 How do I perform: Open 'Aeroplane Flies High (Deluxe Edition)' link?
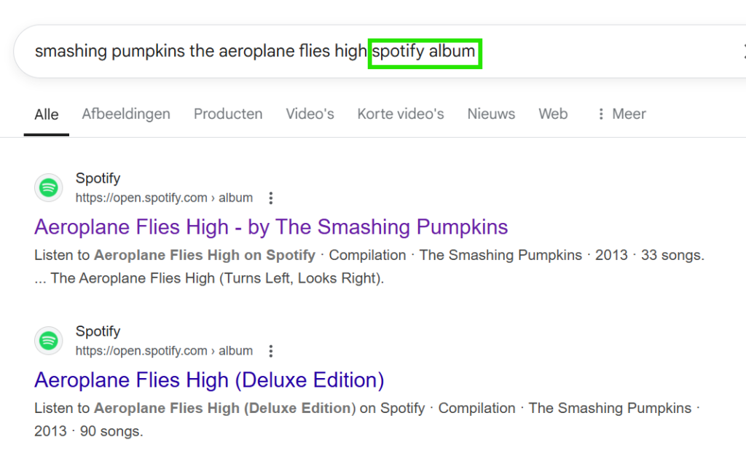click(209, 380)
